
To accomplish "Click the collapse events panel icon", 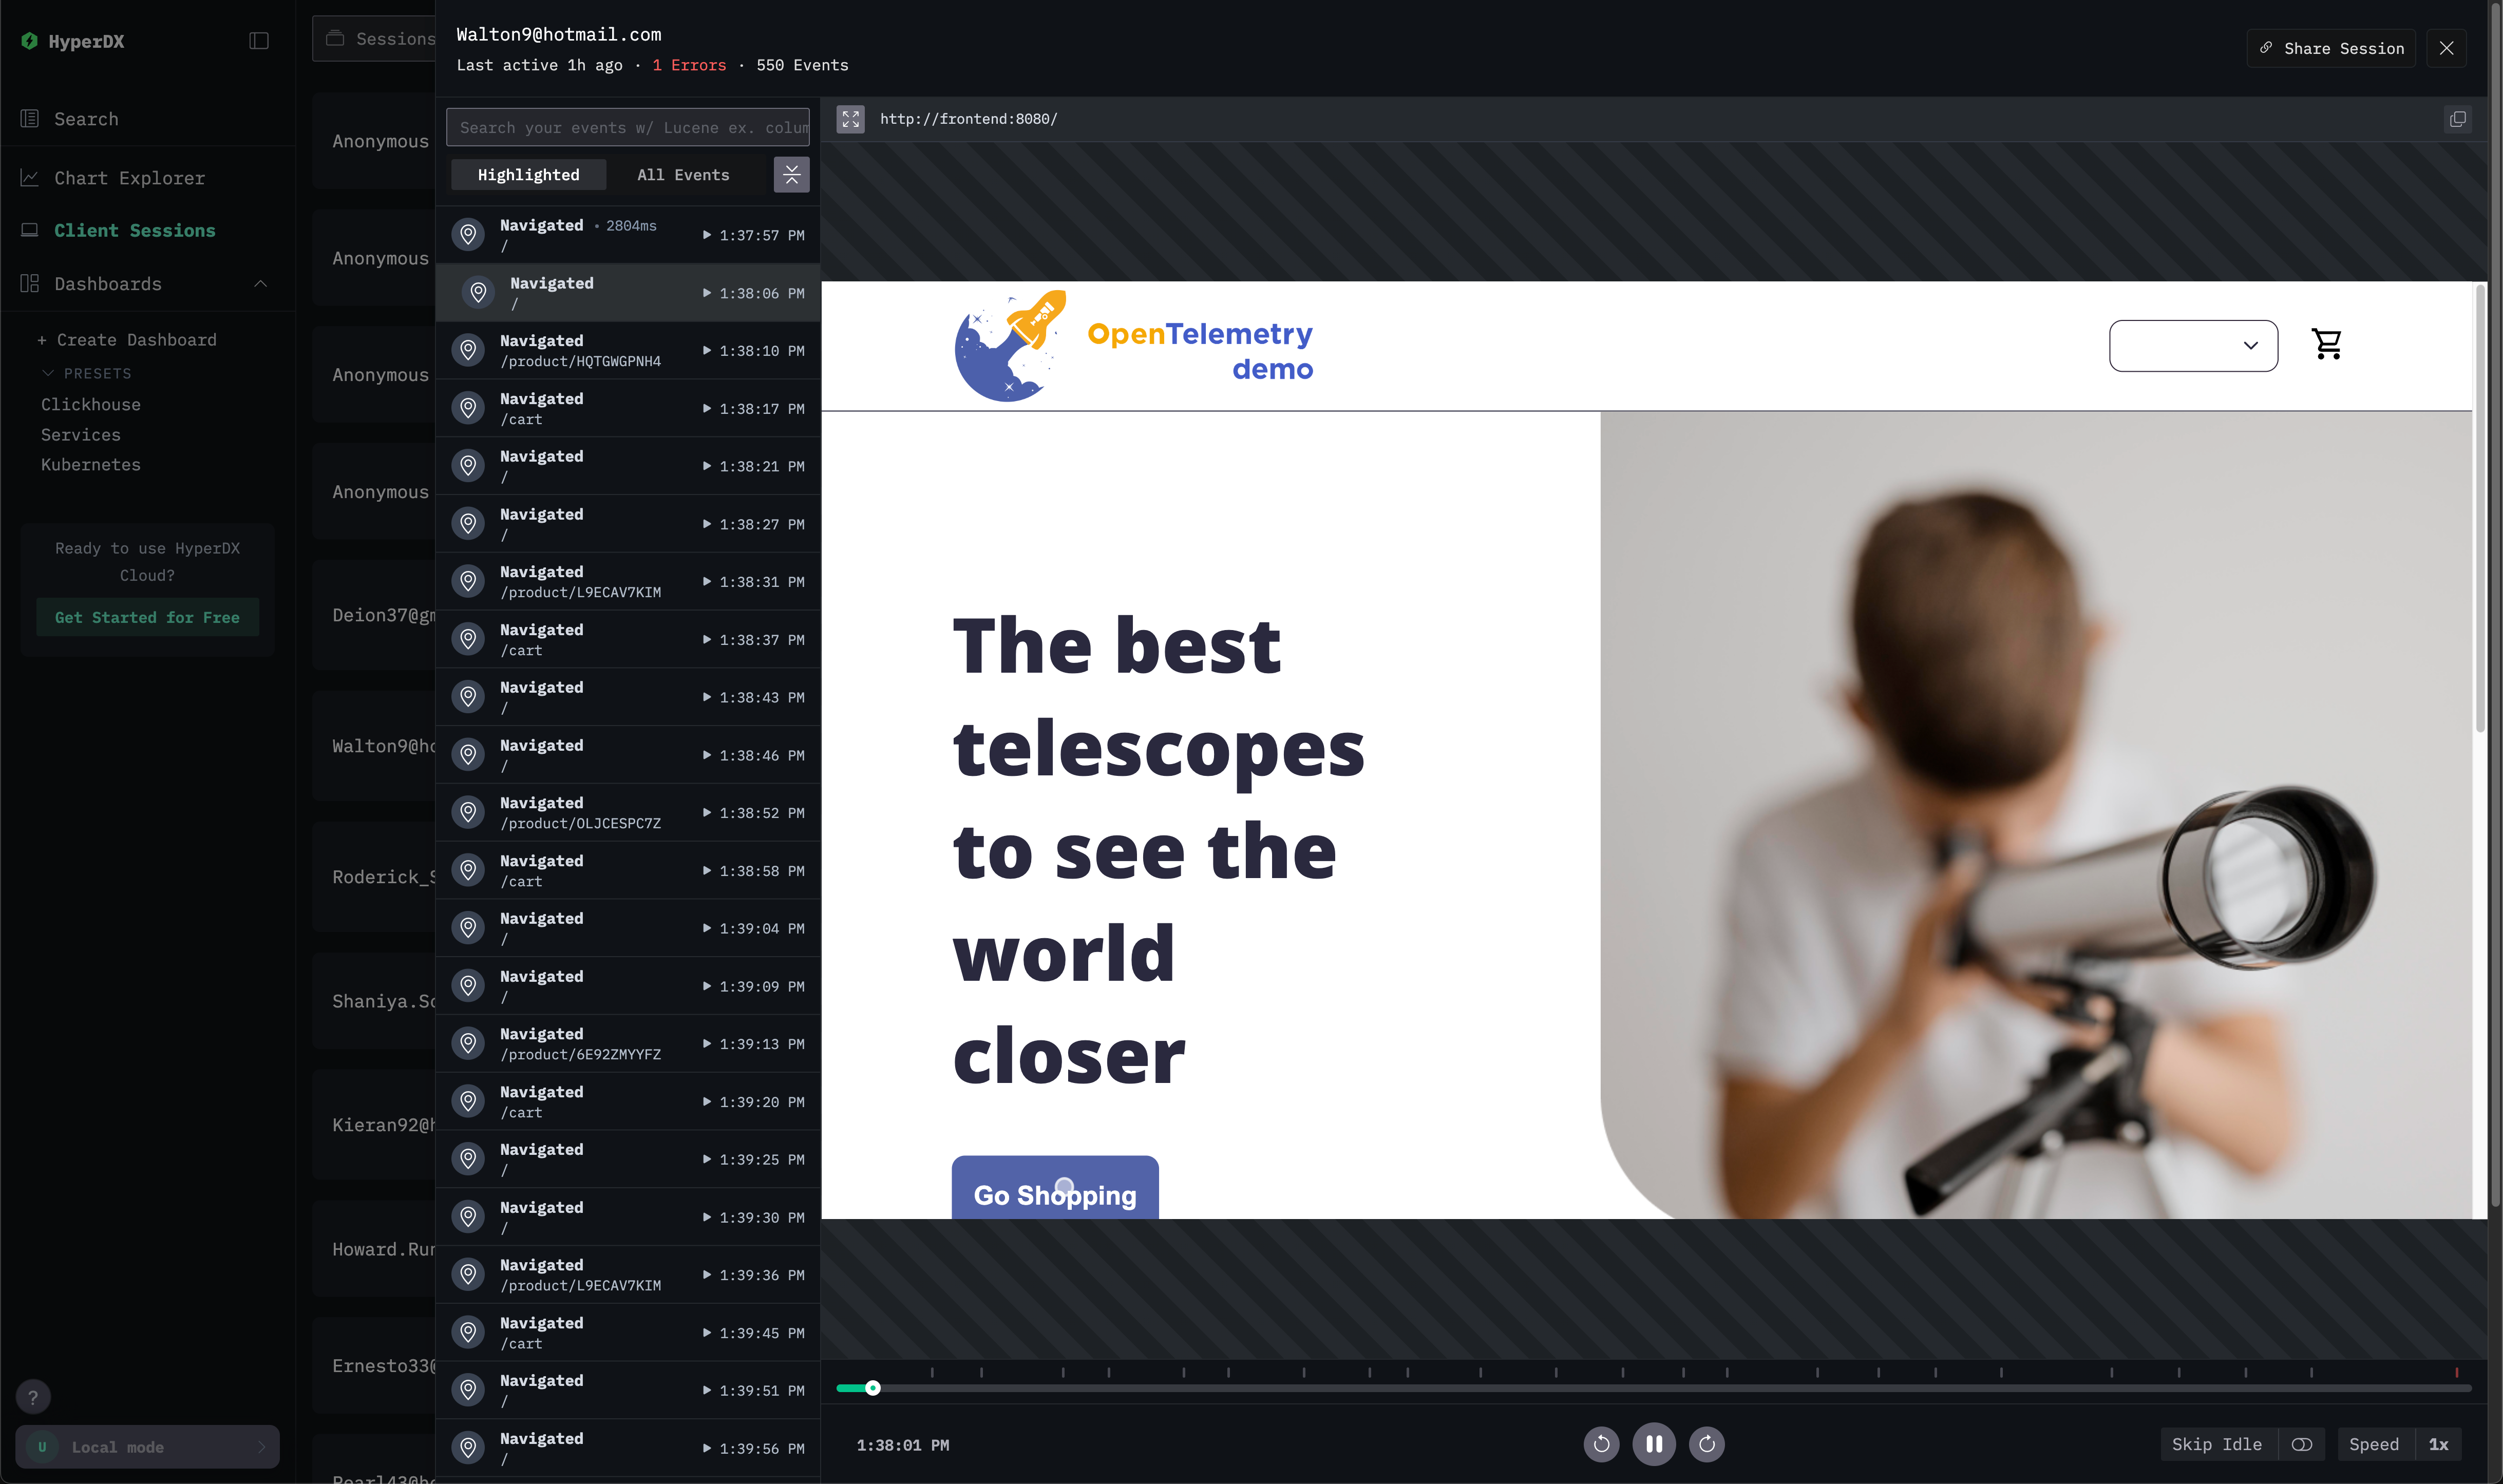I will click(x=791, y=175).
